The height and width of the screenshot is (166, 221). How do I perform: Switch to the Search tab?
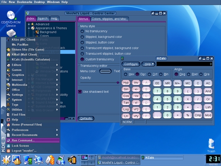tap(43, 19)
